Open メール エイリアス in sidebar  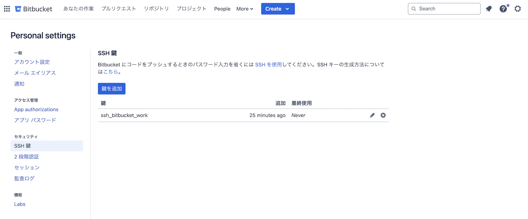[35, 73]
